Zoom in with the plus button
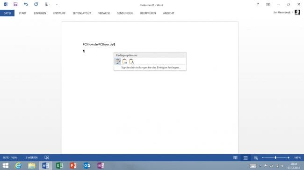304x170 pixels. click(x=289, y=158)
